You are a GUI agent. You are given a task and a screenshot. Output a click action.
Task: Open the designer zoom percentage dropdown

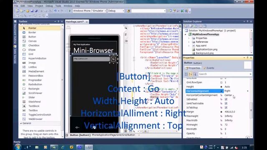138,131
